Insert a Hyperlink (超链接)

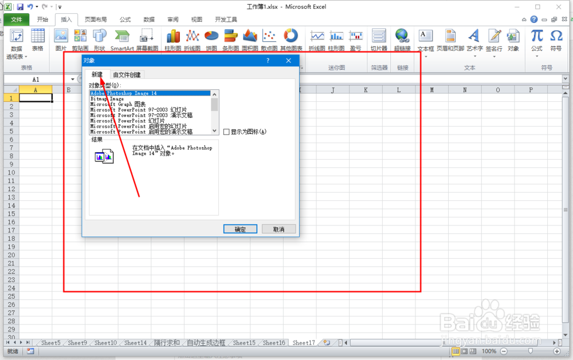point(402,40)
